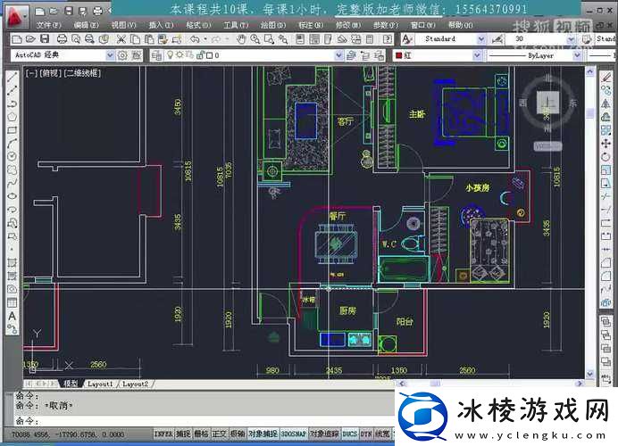Open the 工具(T) menu

(236, 25)
